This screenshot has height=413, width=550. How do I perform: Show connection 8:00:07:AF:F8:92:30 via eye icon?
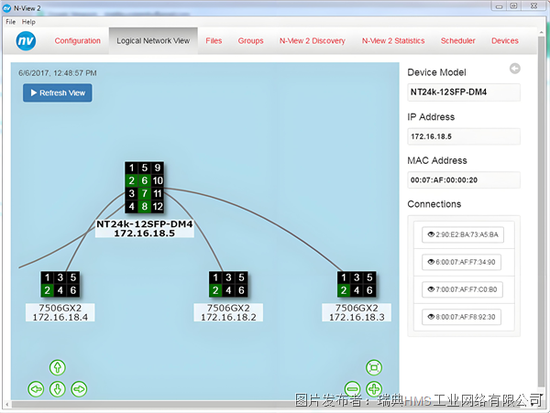[x=431, y=317]
